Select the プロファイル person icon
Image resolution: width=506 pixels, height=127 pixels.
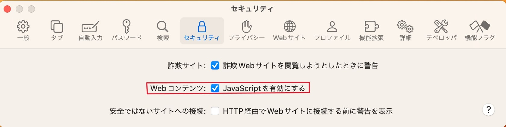332,27
